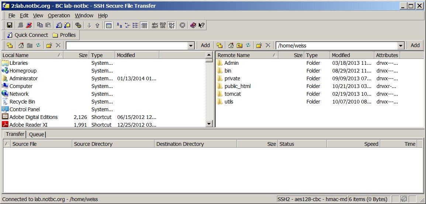Switch to the Queue tab
Screen dimensions: 426x204
(x=36, y=134)
